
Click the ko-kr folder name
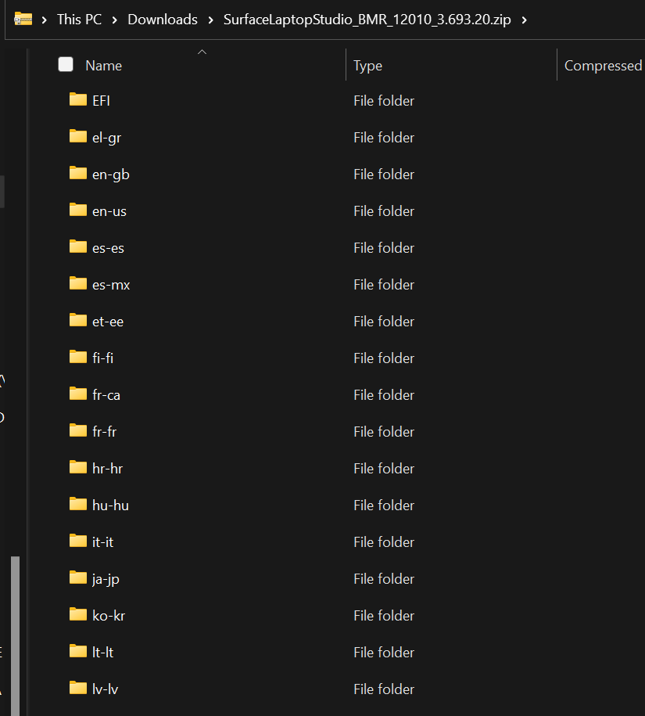[109, 616]
